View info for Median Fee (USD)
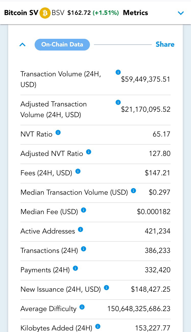 pos(84,210)
